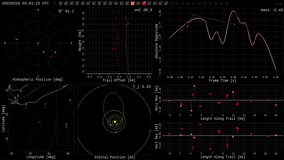Click the yellow Sun in orbital plot
The image size is (284, 160).
(115, 122)
